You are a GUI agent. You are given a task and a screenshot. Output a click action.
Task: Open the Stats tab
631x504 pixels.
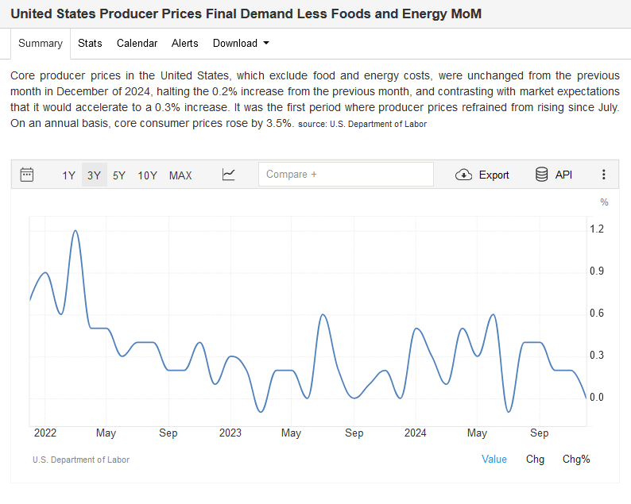click(90, 43)
